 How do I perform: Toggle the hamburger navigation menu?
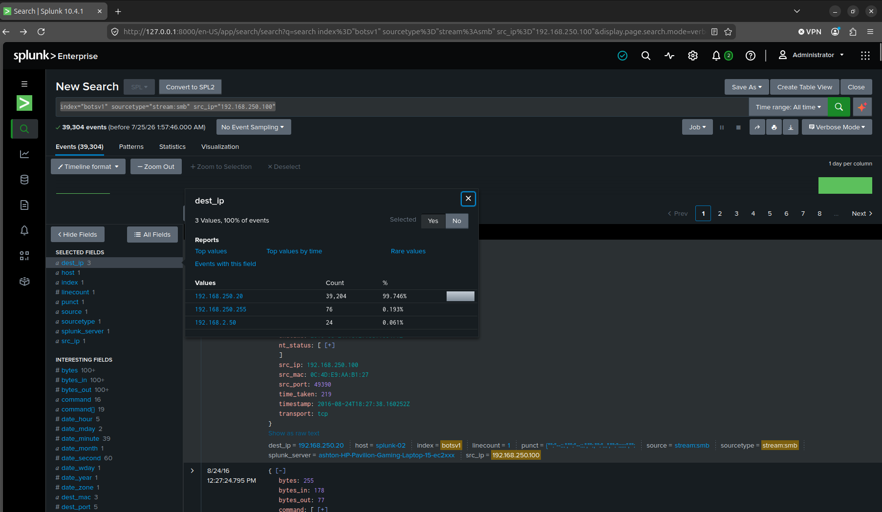click(24, 84)
